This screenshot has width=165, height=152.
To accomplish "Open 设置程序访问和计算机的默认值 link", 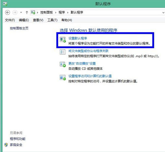I will tap(90, 76).
